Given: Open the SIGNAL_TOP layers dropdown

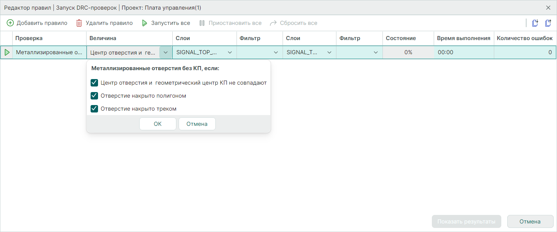Looking at the screenshot, I should [x=230, y=52].
